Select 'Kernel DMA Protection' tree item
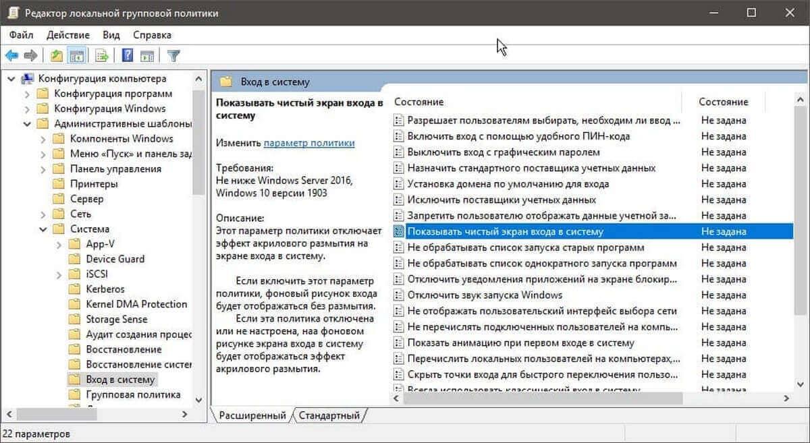The height and width of the screenshot is (443, 810). [135, 304]
